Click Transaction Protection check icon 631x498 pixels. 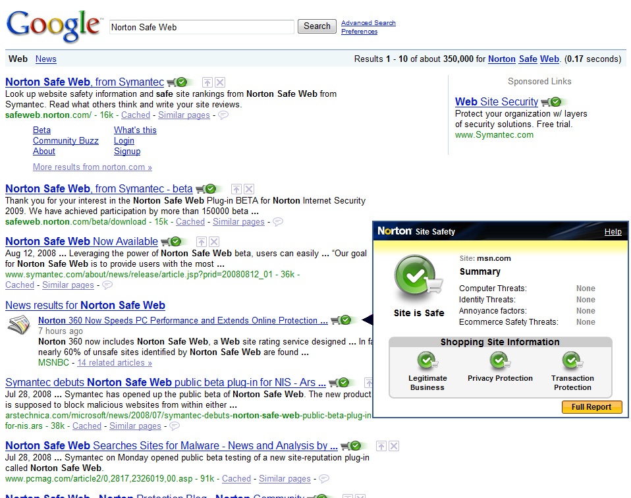(x=572, y=360)
